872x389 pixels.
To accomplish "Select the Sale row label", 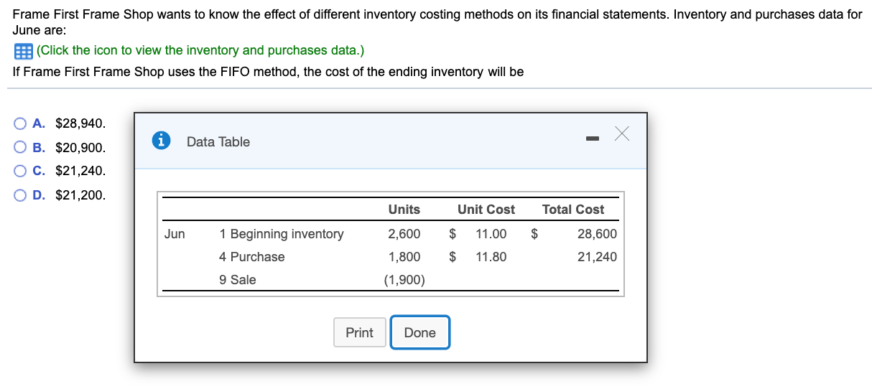I will (x=237, y=280).
